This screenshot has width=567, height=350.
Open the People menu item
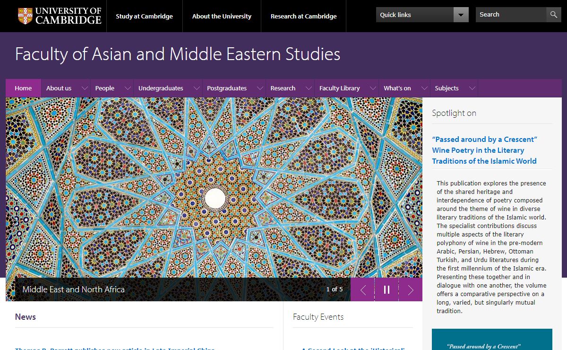pyautogui.click(x=105, y=88)
